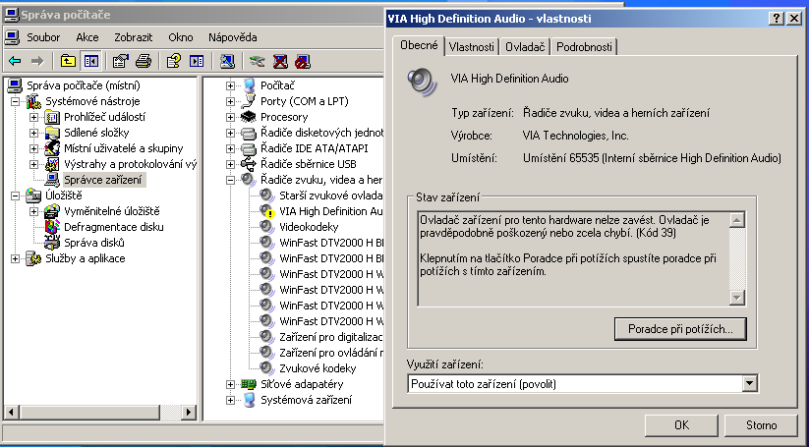
Task: Expand the Procesory device category
Action: click(231, 117)
